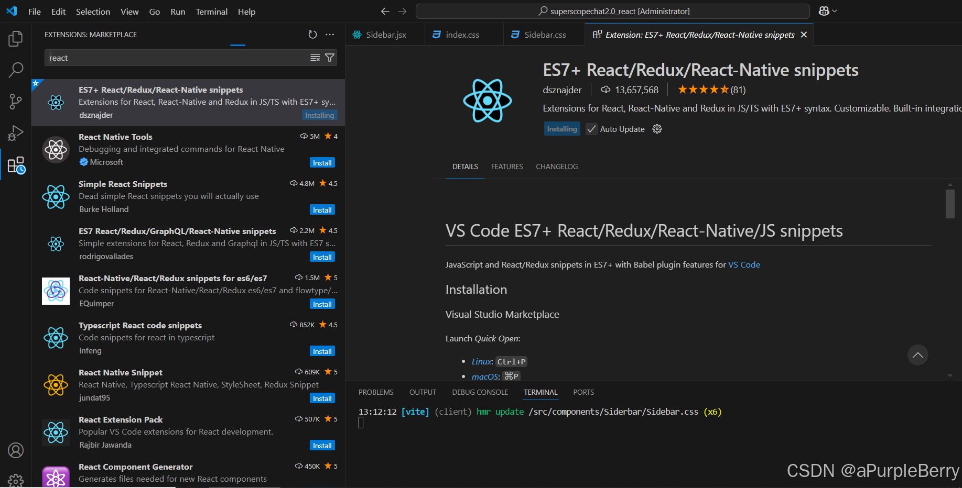Click the Simple React Snippets extension icon
Viewport: 962px width, 488px height.
coord(56,197)
